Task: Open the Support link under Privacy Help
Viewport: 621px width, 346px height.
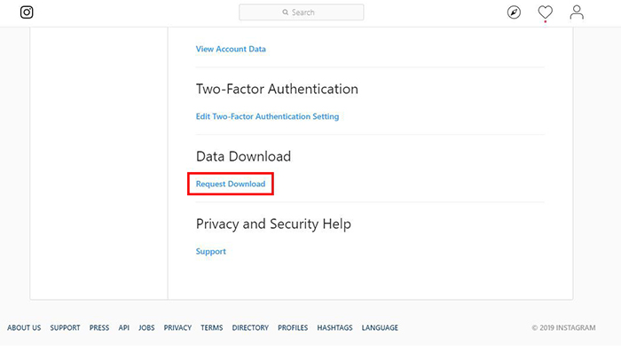Action: [x=211, y=251]
